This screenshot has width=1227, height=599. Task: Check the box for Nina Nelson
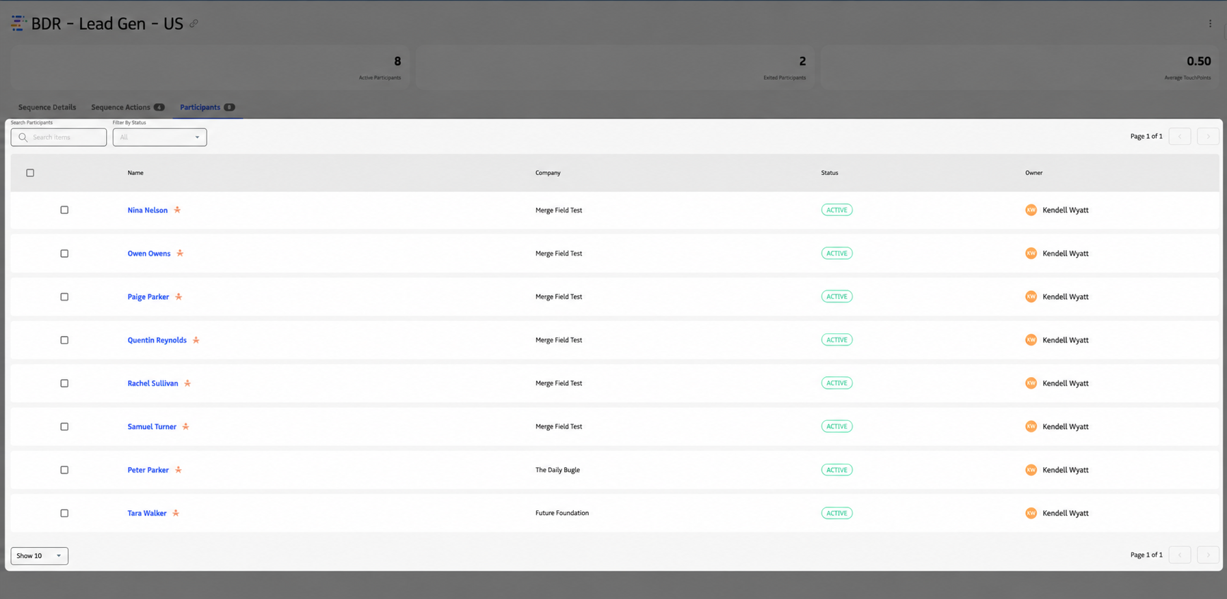[64, 210]
